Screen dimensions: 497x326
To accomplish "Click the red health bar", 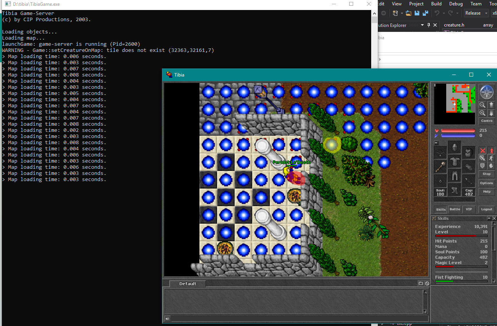I will [x=458, y=131].
